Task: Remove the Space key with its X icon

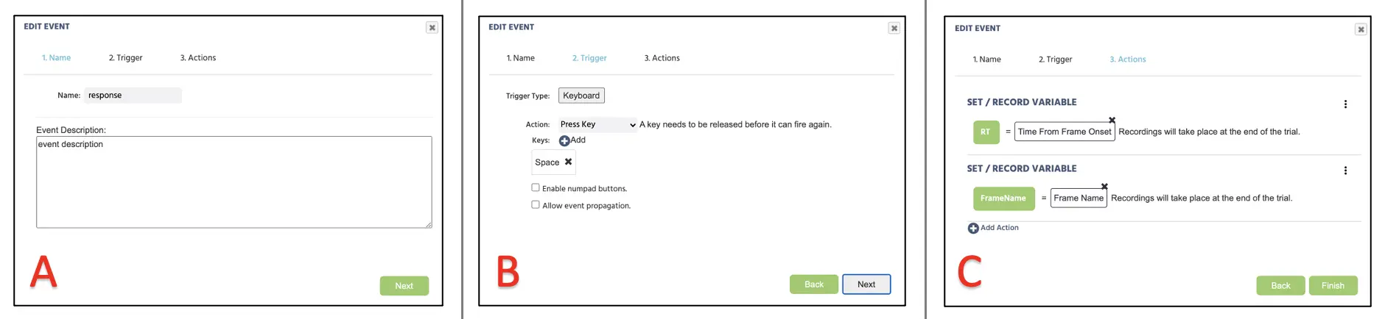Action: point(568,162)
